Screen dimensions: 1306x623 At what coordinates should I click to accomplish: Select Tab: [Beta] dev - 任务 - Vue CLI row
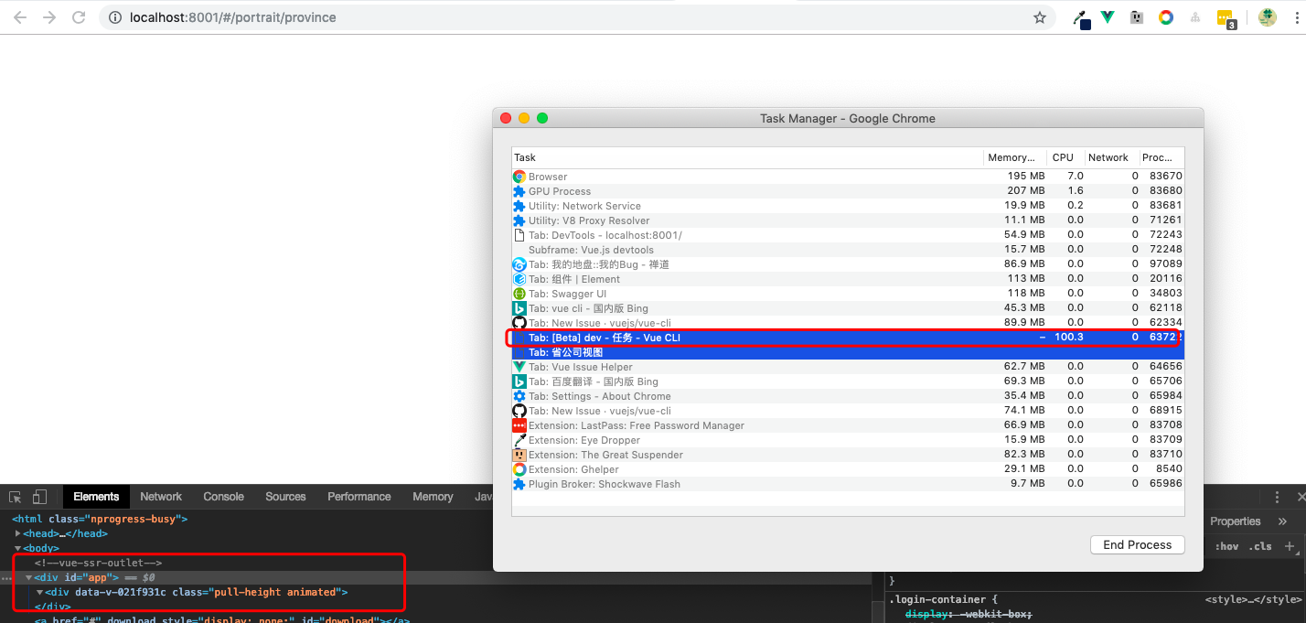click(x=848, y=338)
